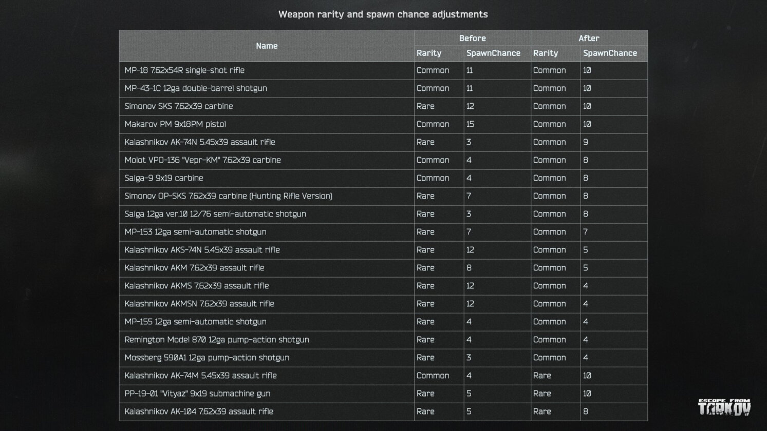Select the Makarov PM 9x18PM pistol name
Screen dimensions: 767x431
175,124
